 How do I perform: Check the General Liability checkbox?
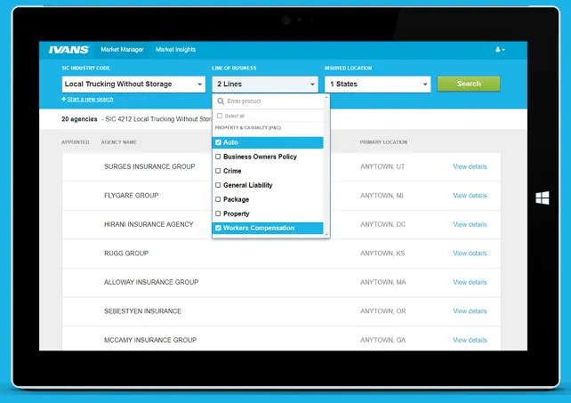coord(218,185)
